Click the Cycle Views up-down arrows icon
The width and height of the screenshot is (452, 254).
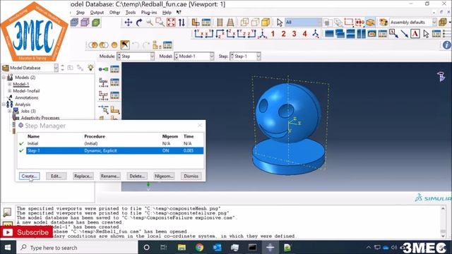tap(182, 23)
